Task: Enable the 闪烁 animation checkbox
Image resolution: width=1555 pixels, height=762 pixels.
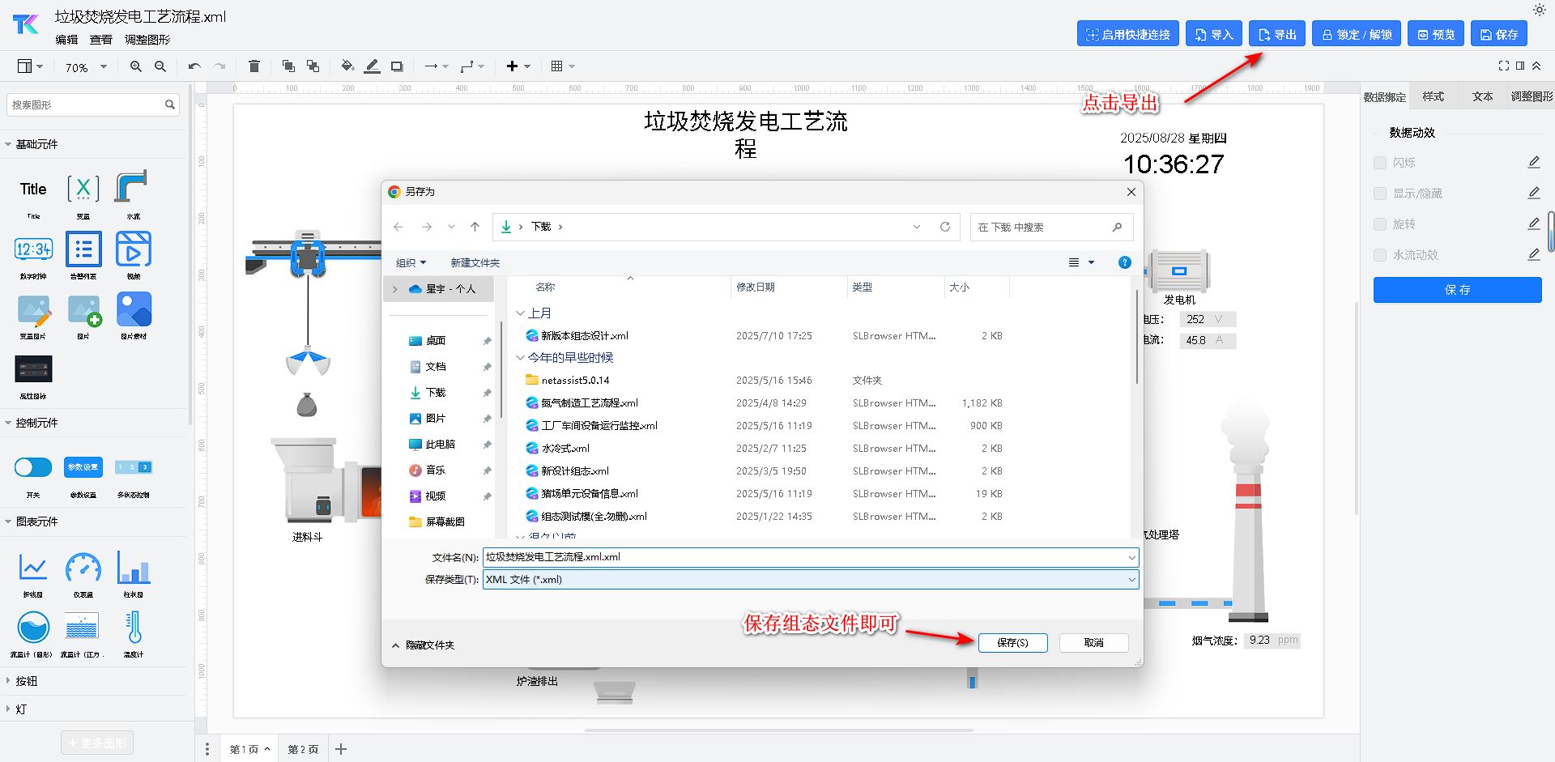Action: point(1380,163)
